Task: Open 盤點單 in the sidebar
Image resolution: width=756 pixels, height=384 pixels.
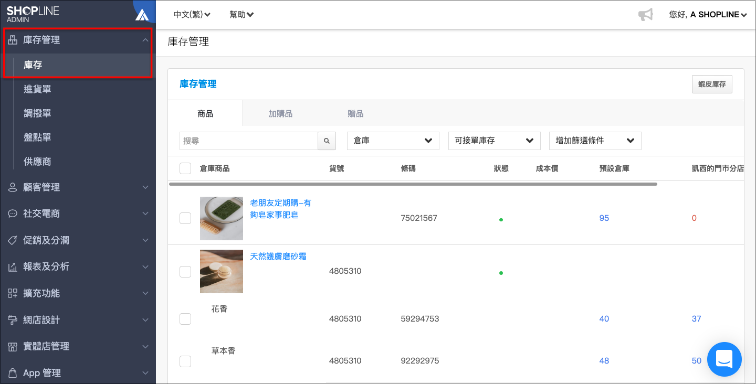Action: [37, 137]
